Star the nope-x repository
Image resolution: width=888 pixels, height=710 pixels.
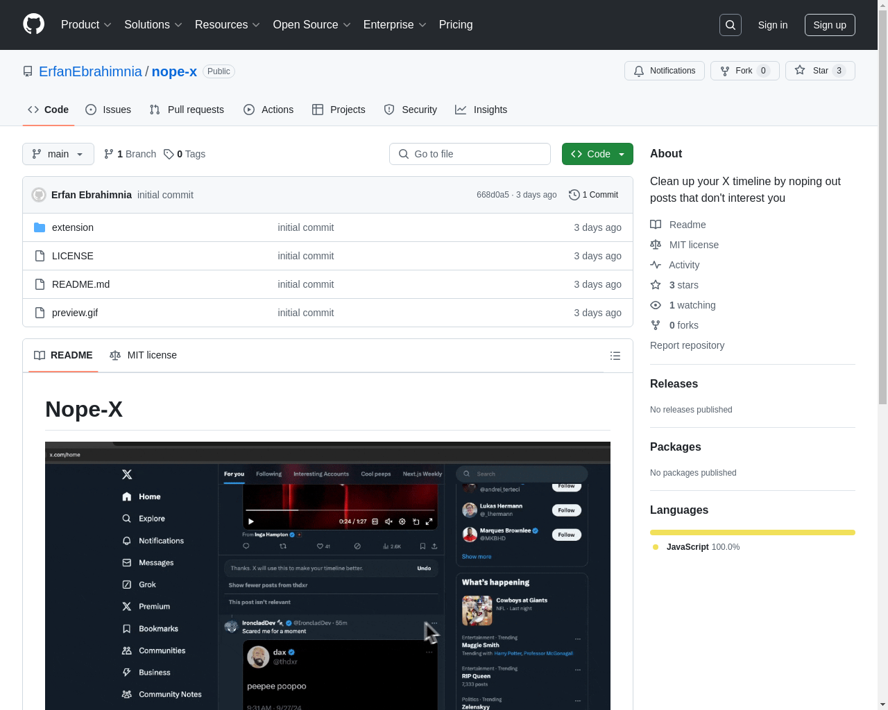820,71
